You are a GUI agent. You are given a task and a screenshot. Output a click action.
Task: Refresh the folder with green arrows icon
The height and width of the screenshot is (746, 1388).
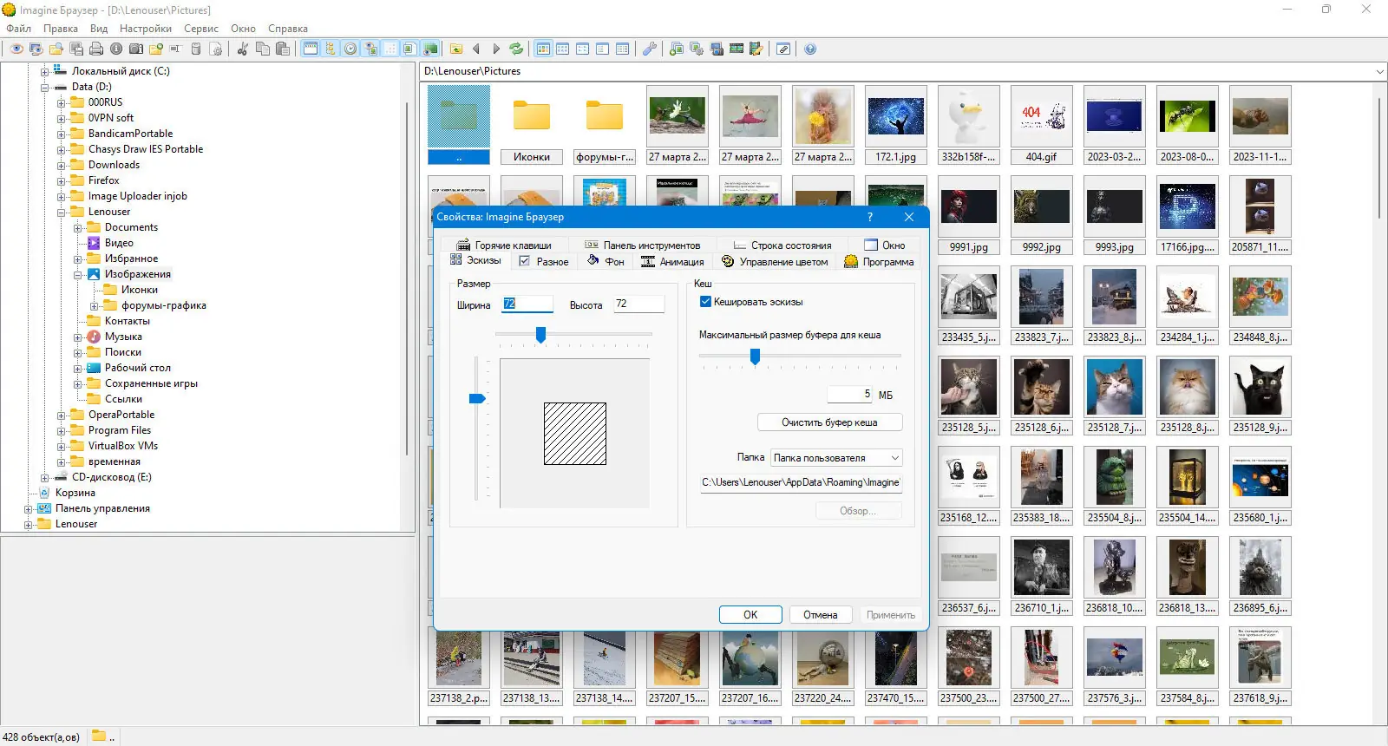516,49
